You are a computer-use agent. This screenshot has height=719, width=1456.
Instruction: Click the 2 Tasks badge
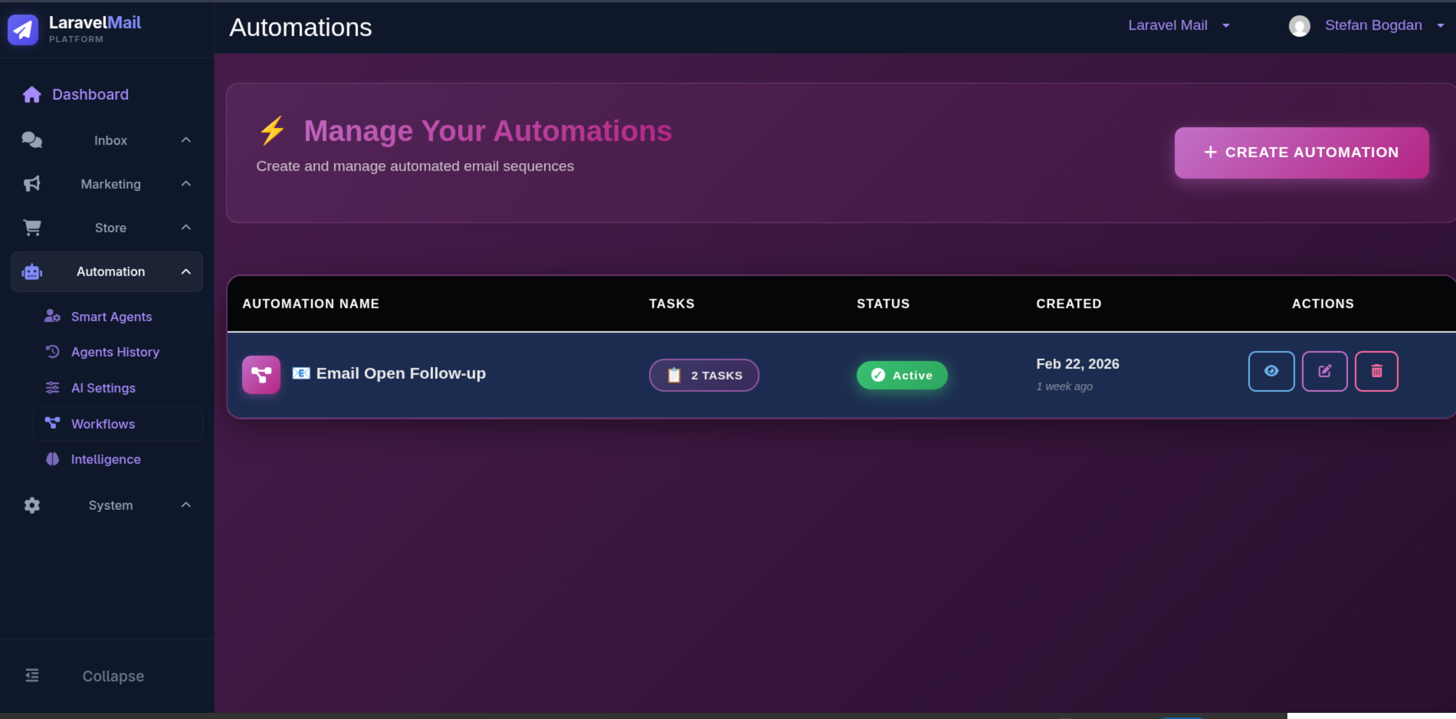[703, 375]
